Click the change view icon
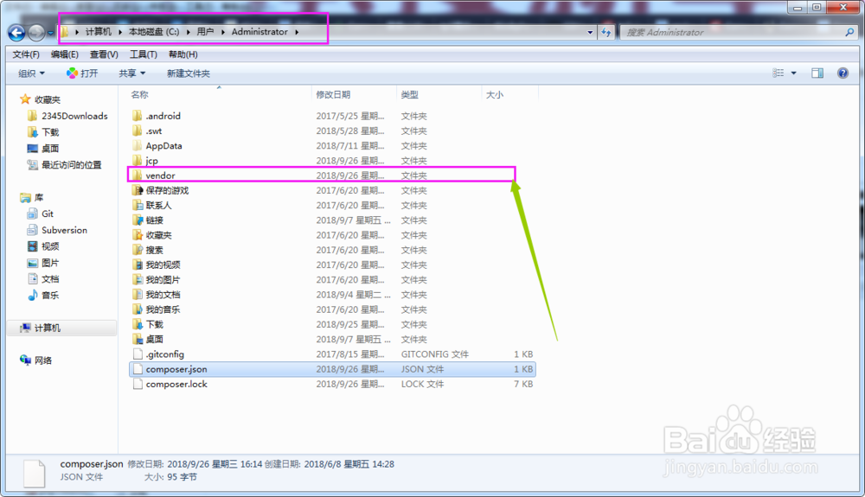865x497 pixels. click(778, 73)
